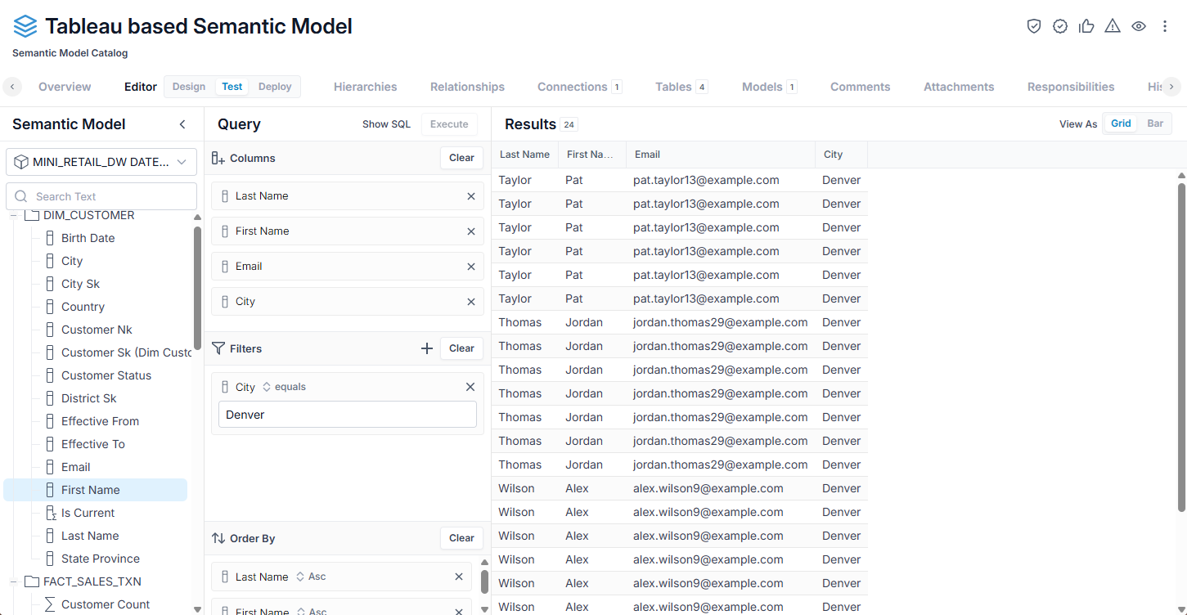Clear the Order By list
The image size is (1187, 615).
pos(461,538)
